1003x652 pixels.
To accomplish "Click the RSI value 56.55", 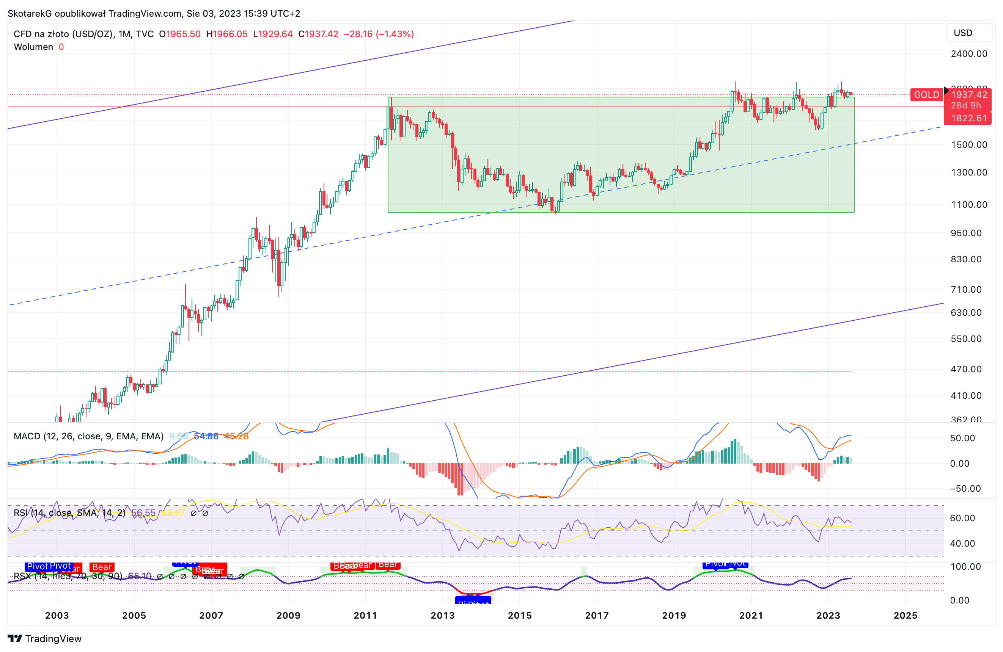I will click(144, 513).
